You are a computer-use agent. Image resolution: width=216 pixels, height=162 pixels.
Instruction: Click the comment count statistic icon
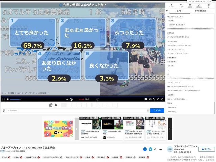pyautogui.click(x=181, y=5)
